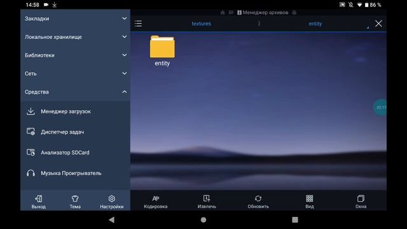The image size is (407, 229).
Task: Close the archive manager with X
Action: tap(378, 24)
